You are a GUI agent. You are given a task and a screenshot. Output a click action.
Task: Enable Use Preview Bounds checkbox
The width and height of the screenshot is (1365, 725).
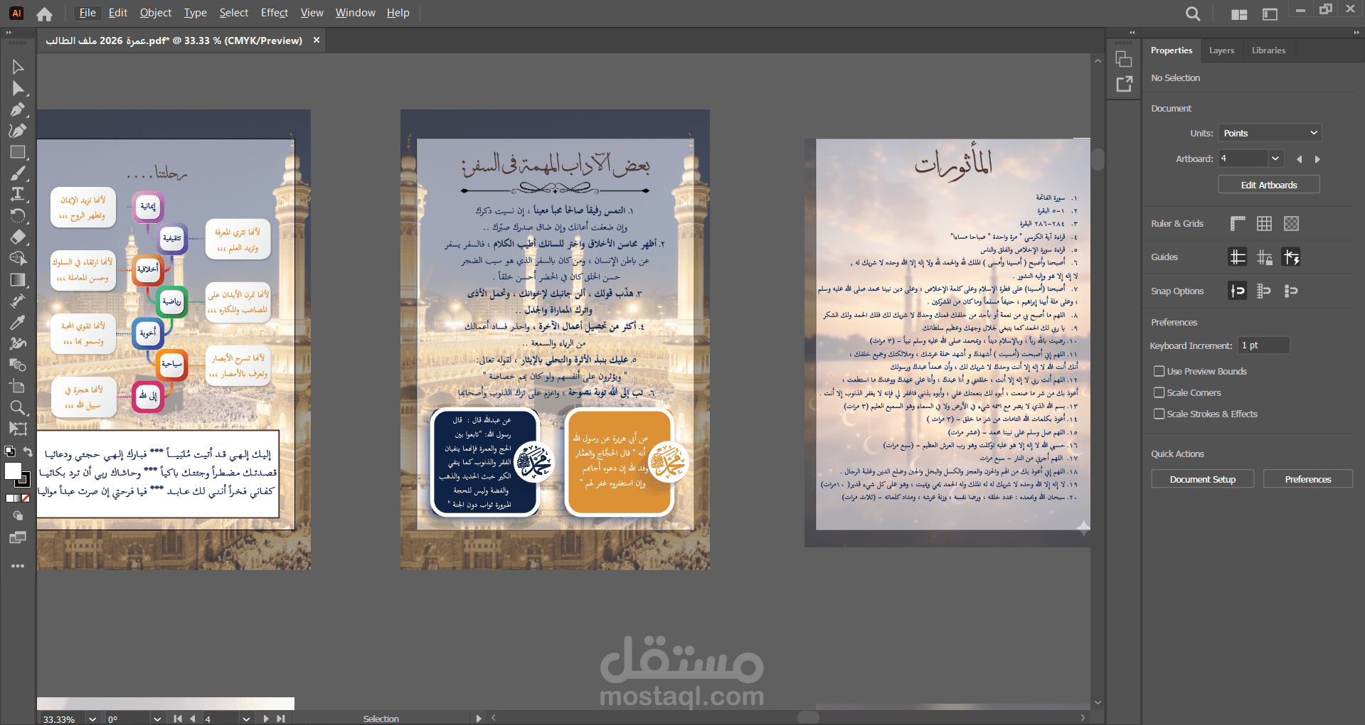pos(1159,371)
